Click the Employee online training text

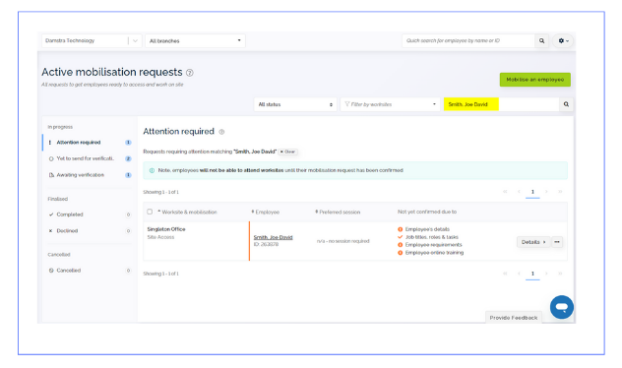434,253
